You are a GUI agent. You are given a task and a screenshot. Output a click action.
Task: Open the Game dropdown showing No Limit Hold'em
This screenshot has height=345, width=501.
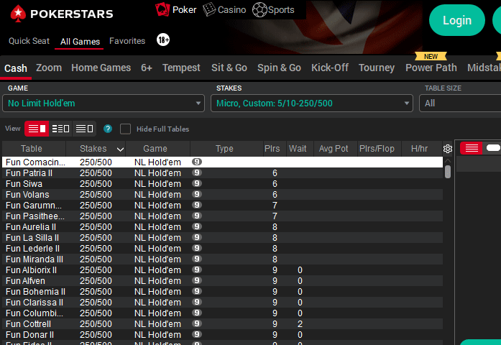pyautogui.click(x=104, y=103)
